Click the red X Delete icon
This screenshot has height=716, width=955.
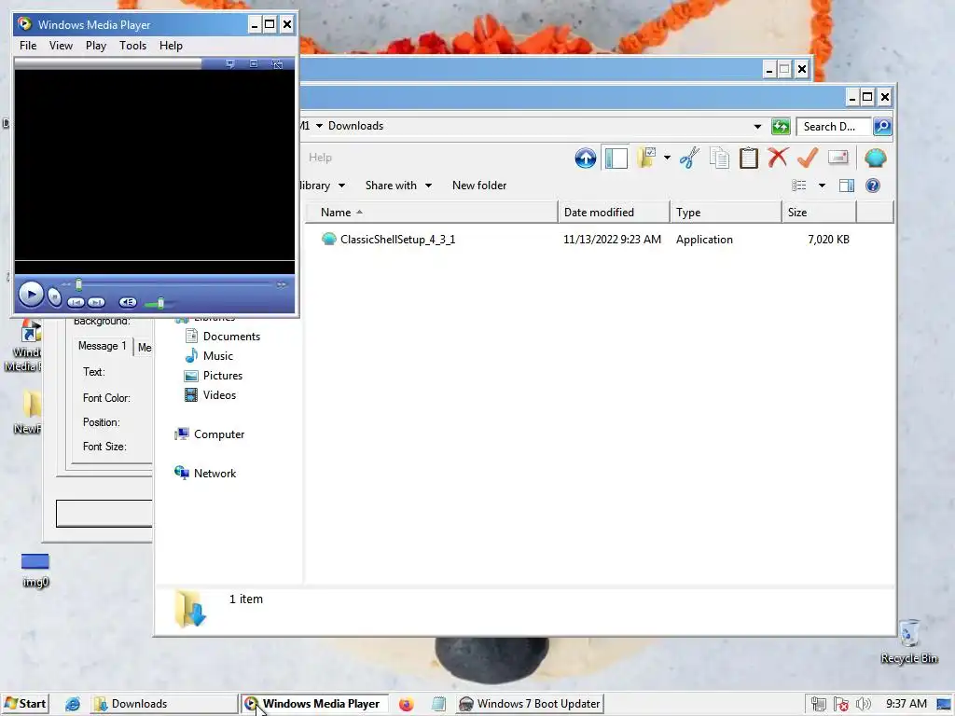(778, 158)
